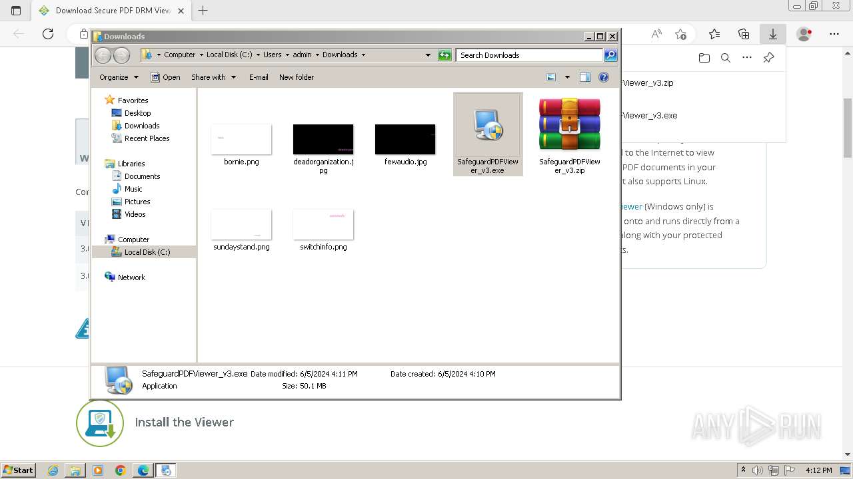Click the Install the Viewer heading

point(185,422)
